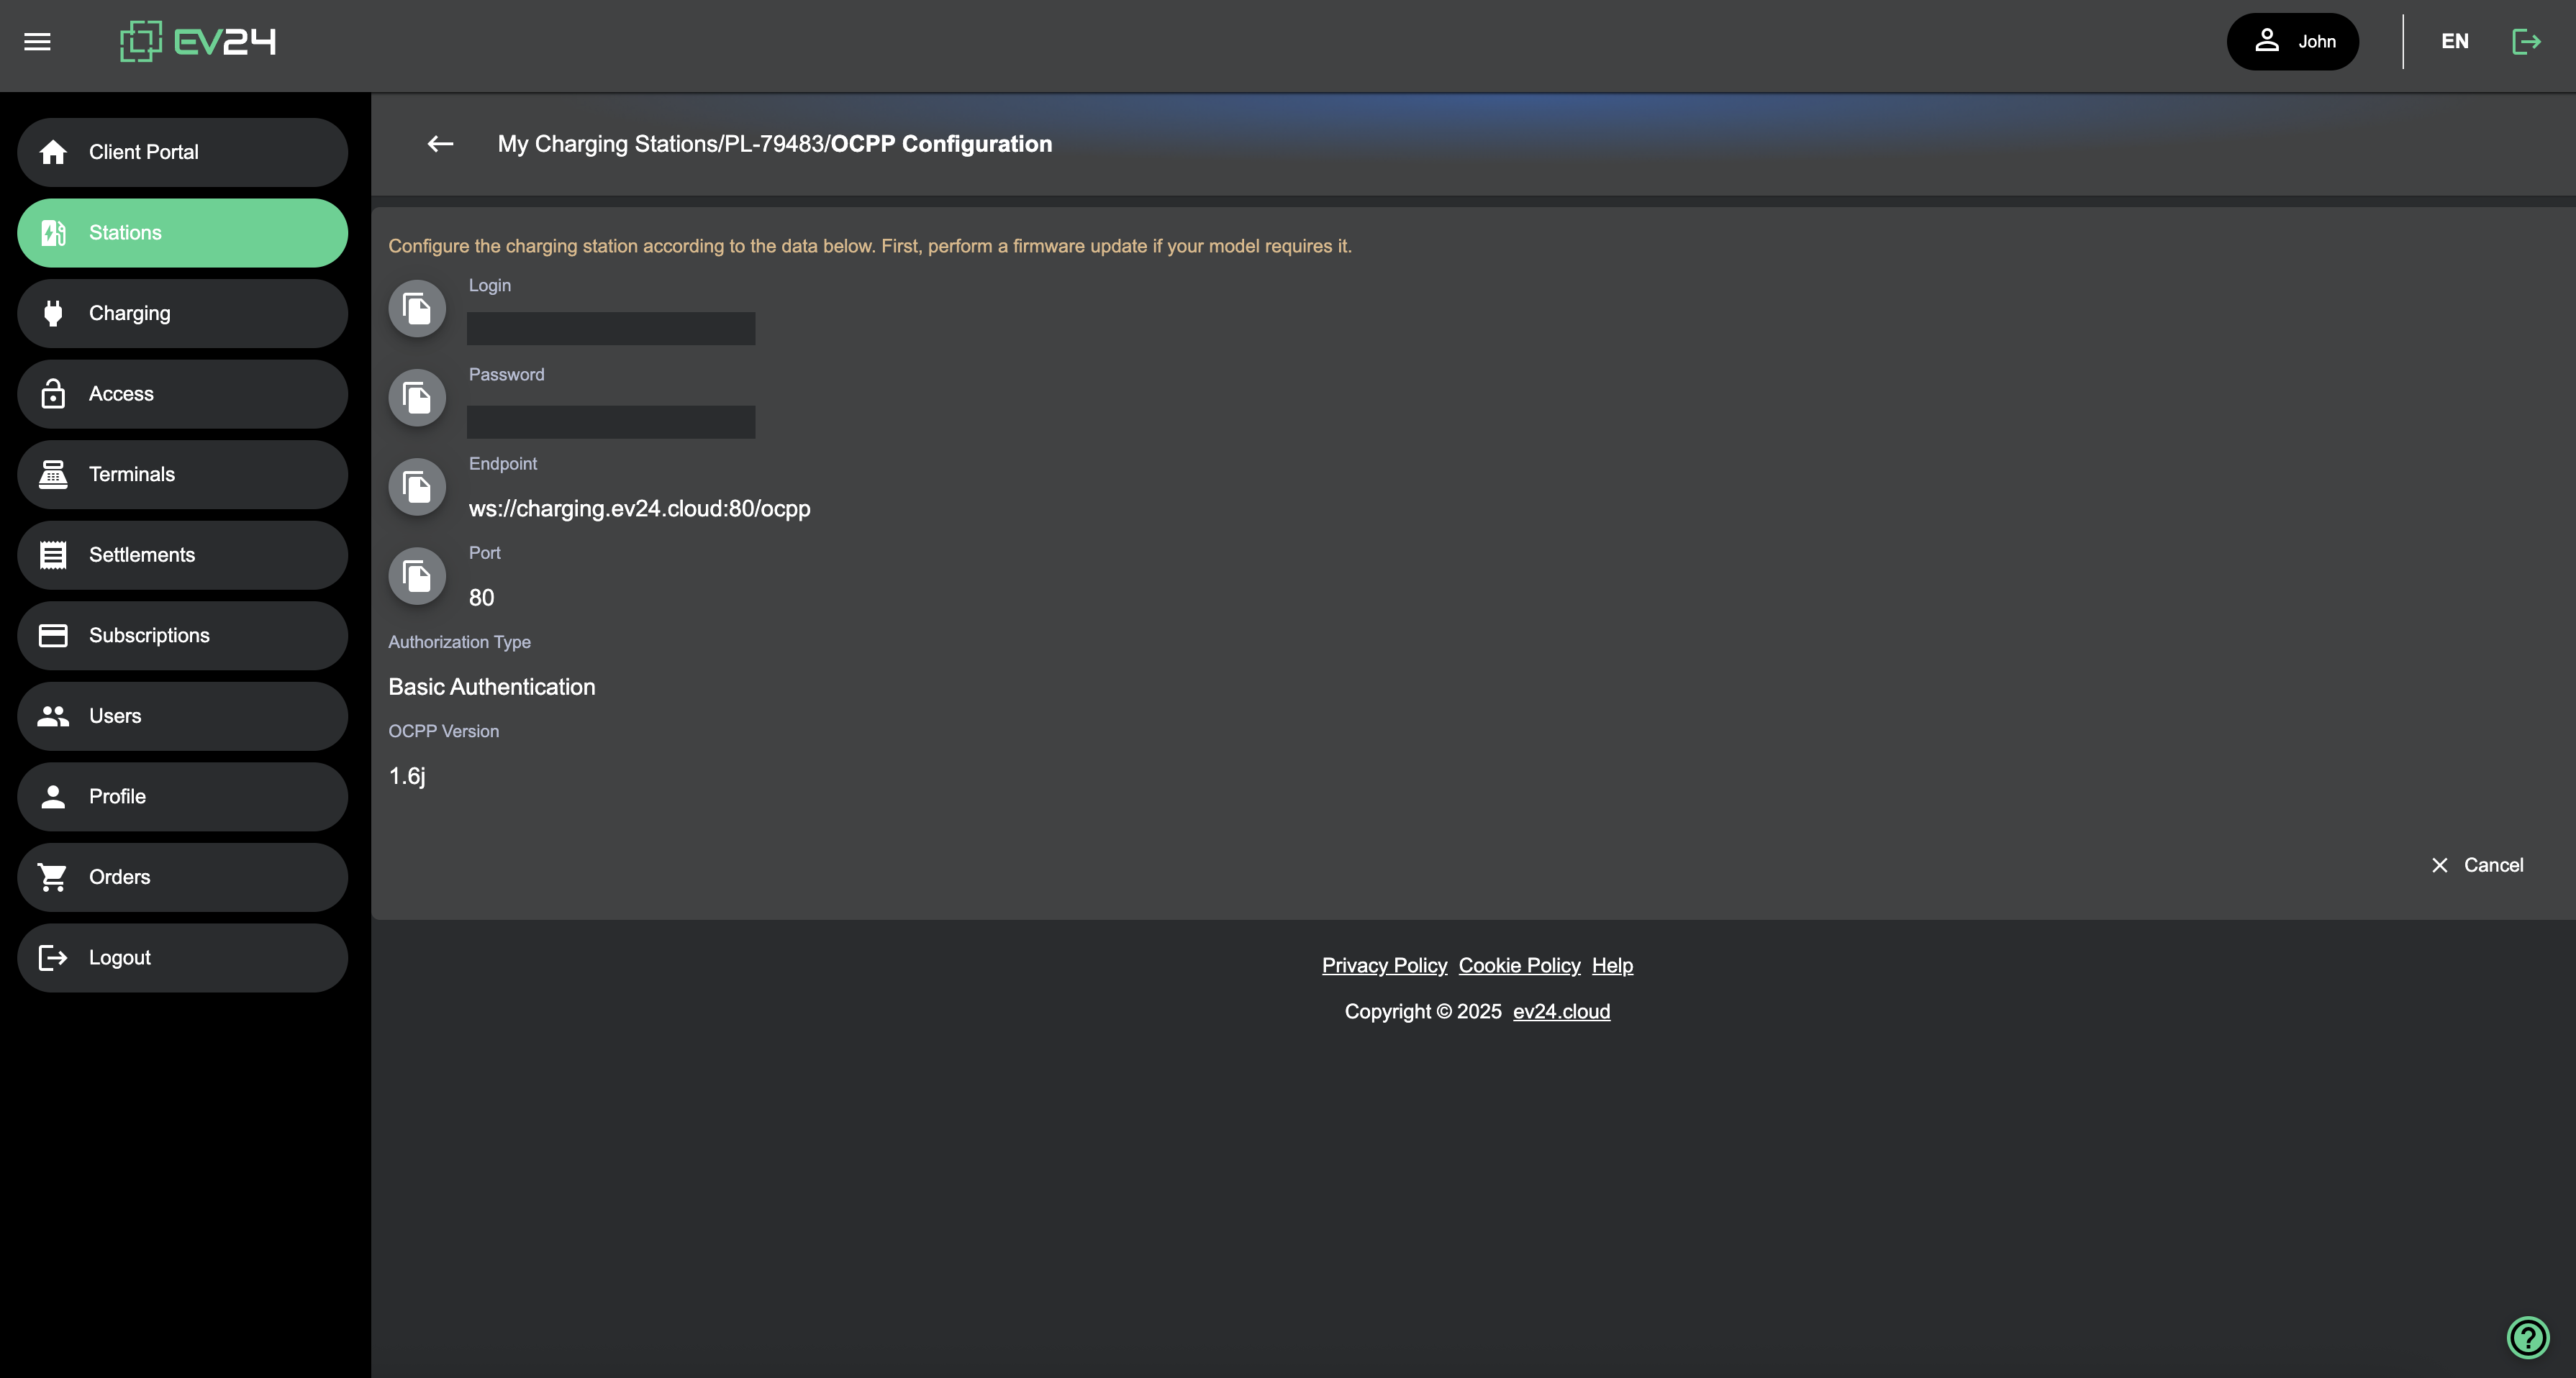Viewport: 2576px width, 1378px height.
Task: Click the EV24 logo
Action: (x=198, y=42)
